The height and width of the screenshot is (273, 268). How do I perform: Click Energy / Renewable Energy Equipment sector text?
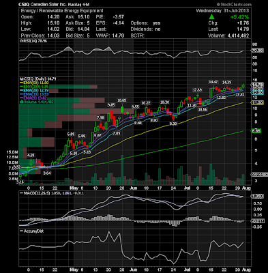pyautogui.click(x=62, y=11)
